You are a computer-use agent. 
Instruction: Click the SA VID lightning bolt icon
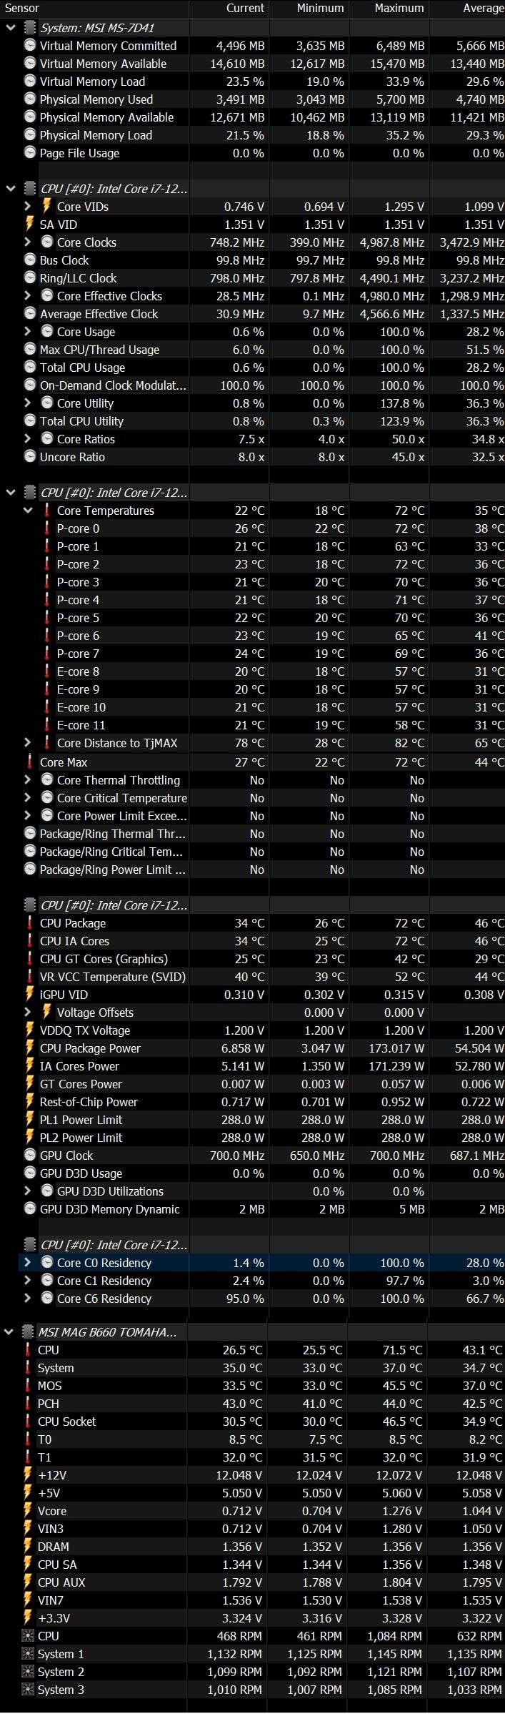click(x=29, y=225)
